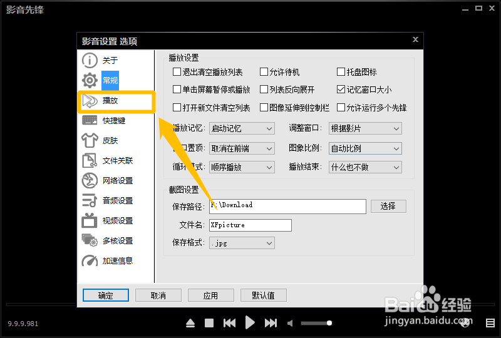Click the TV icon for 视频设置
501x338 pixels.
click(x=90, y=220)
